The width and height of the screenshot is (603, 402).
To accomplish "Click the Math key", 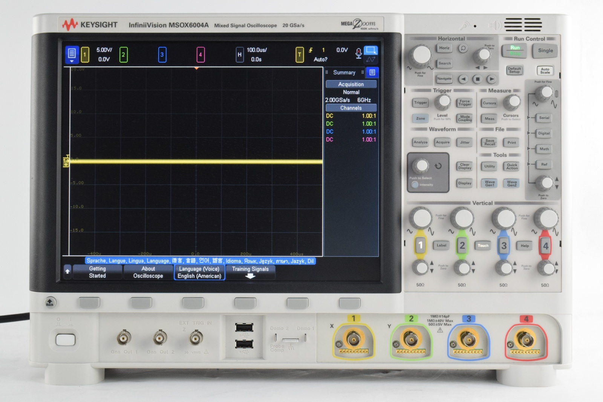I will coord(544,149).
